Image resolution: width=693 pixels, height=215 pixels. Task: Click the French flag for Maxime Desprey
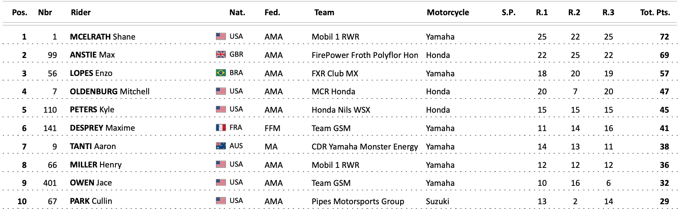click(221, 127)
